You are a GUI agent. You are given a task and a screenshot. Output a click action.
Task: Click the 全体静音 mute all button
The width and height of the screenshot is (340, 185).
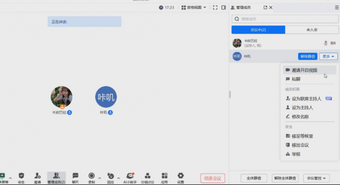[x=253, y=178]
